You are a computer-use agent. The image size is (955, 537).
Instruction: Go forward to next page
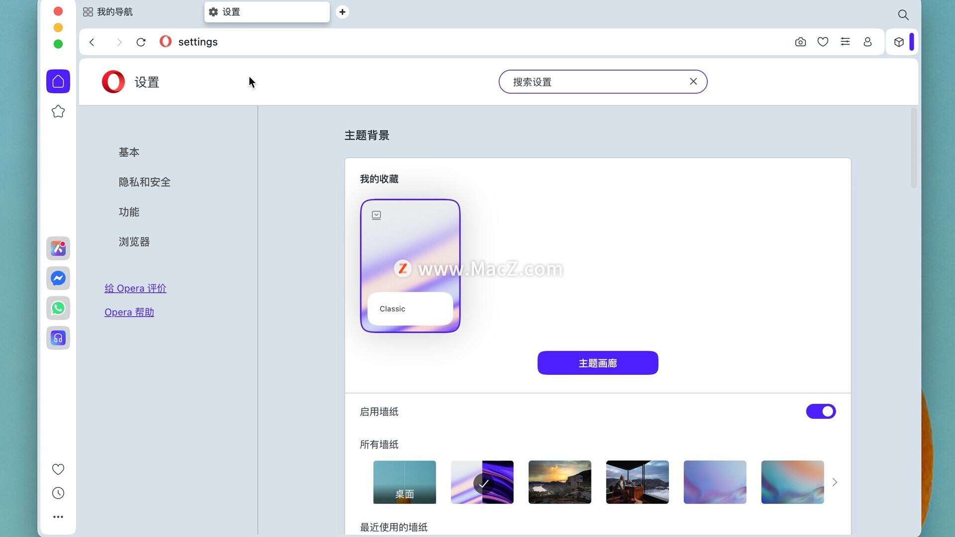[x=119, y=42]
